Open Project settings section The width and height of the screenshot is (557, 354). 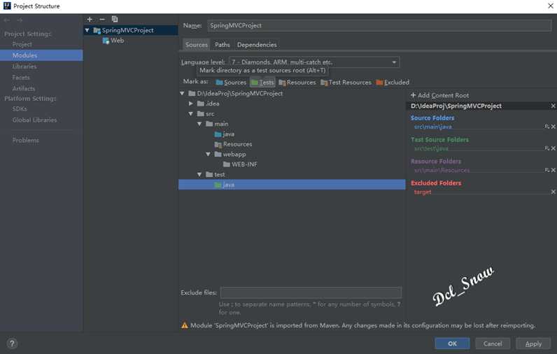coord(22,44)
